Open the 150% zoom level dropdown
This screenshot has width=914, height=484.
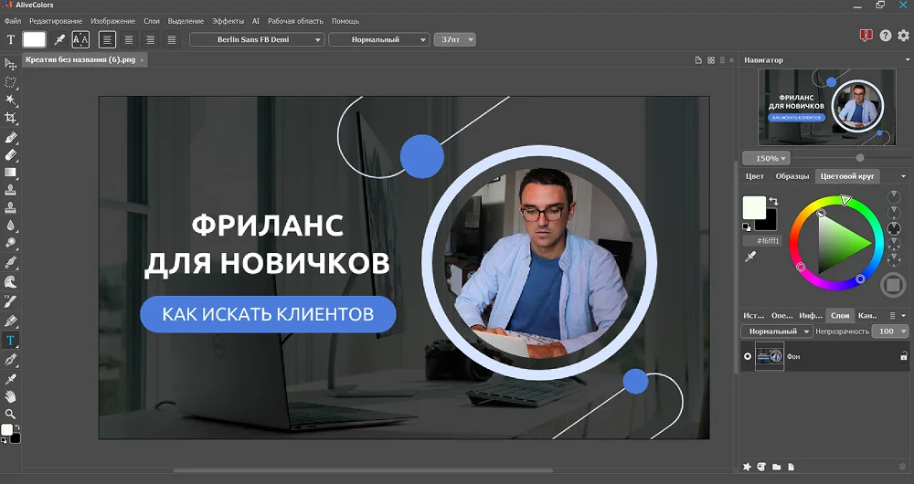(766, 158)
